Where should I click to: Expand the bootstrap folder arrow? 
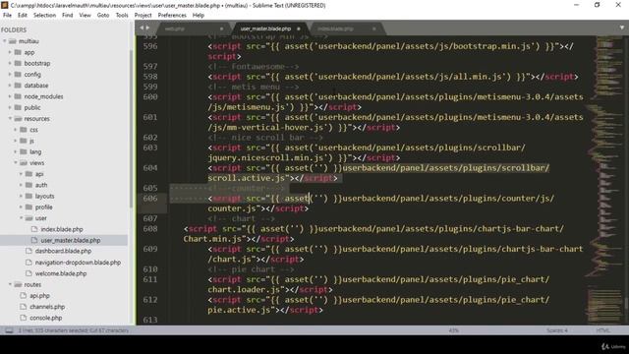point(10,63)
